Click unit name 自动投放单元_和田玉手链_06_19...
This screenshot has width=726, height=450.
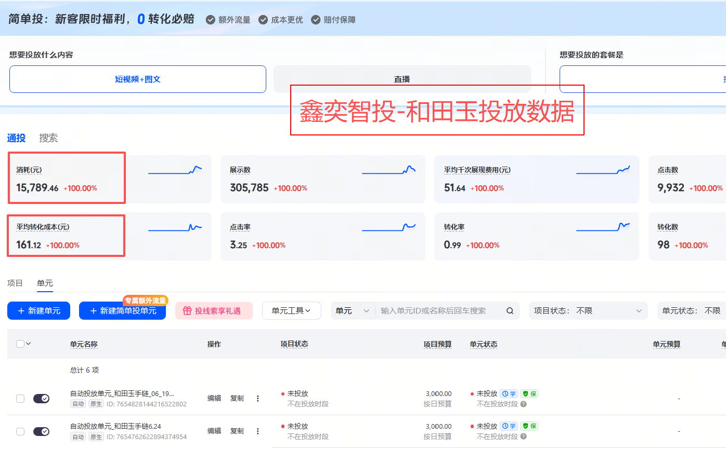[122, 394]
